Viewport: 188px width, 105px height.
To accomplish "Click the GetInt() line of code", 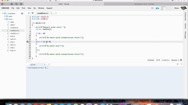I will tap(43, 29).
